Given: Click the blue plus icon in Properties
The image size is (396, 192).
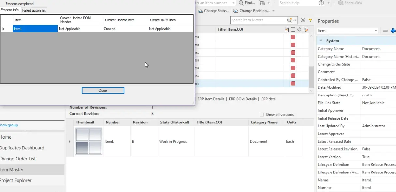Looking at the screenshot, I should (x=393, y=31).
